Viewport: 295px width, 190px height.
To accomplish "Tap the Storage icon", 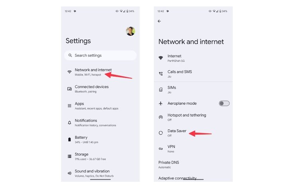I will point(69,156).
